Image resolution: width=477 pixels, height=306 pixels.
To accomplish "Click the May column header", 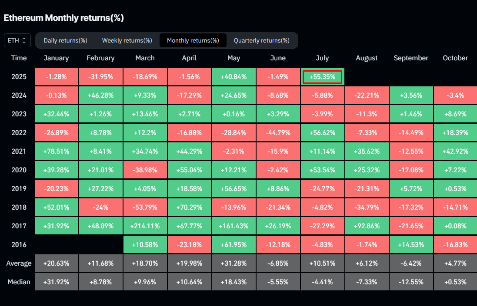I will click(233, 58).
